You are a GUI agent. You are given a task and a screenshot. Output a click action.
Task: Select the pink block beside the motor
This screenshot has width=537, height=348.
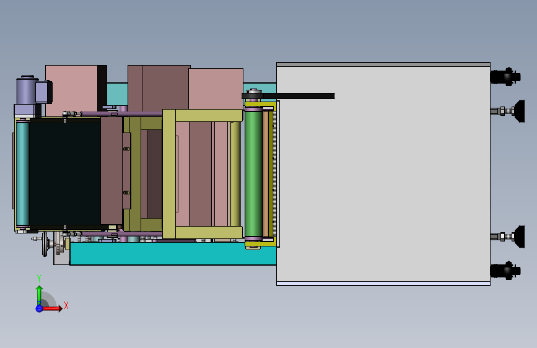click(71, 91)
